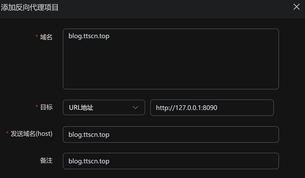This screenshot has width=305, height=178.
Task: Click the 添加反向代理项目 dialog title
Action: point(30,7)
